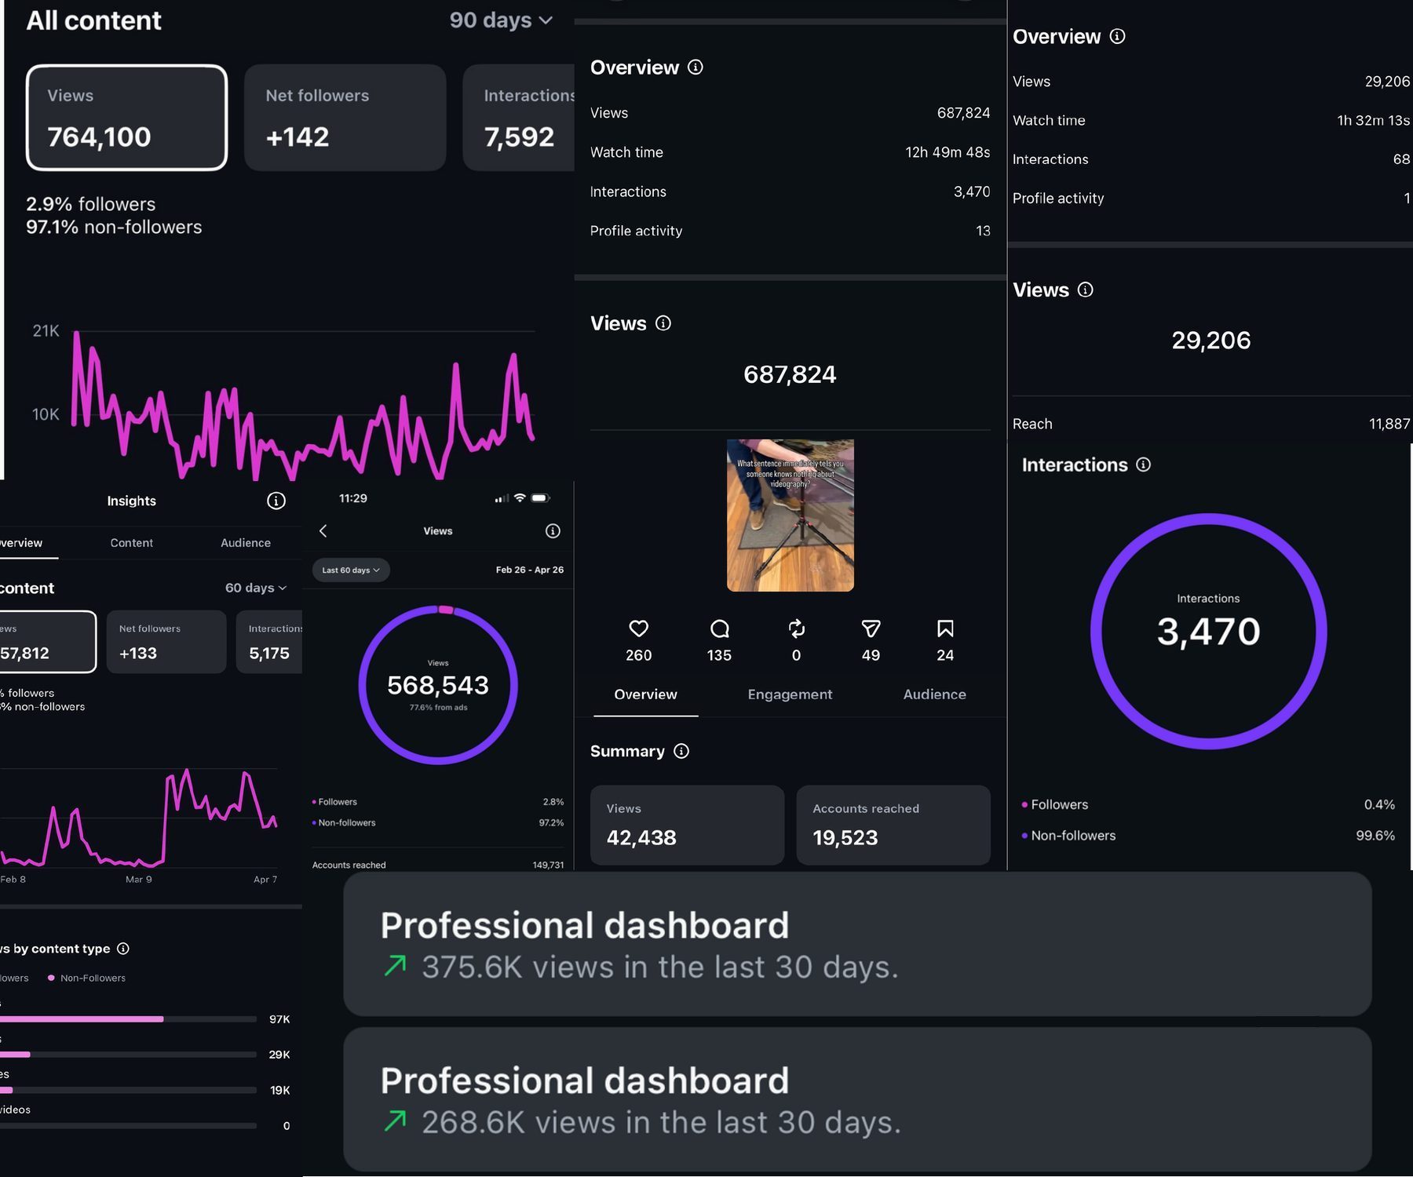Tap the bookmark saves icon above 24
This screenshot has width=1413, height=1177.
click(945, 629)
